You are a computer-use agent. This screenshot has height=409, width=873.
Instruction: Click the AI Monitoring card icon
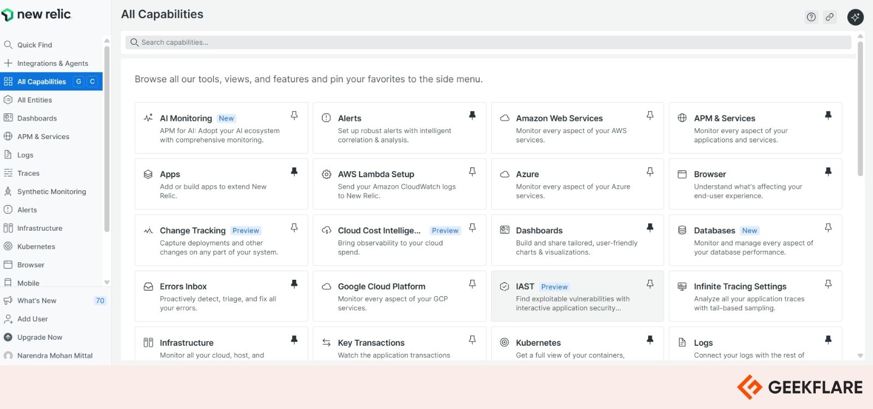pos(148,118)
